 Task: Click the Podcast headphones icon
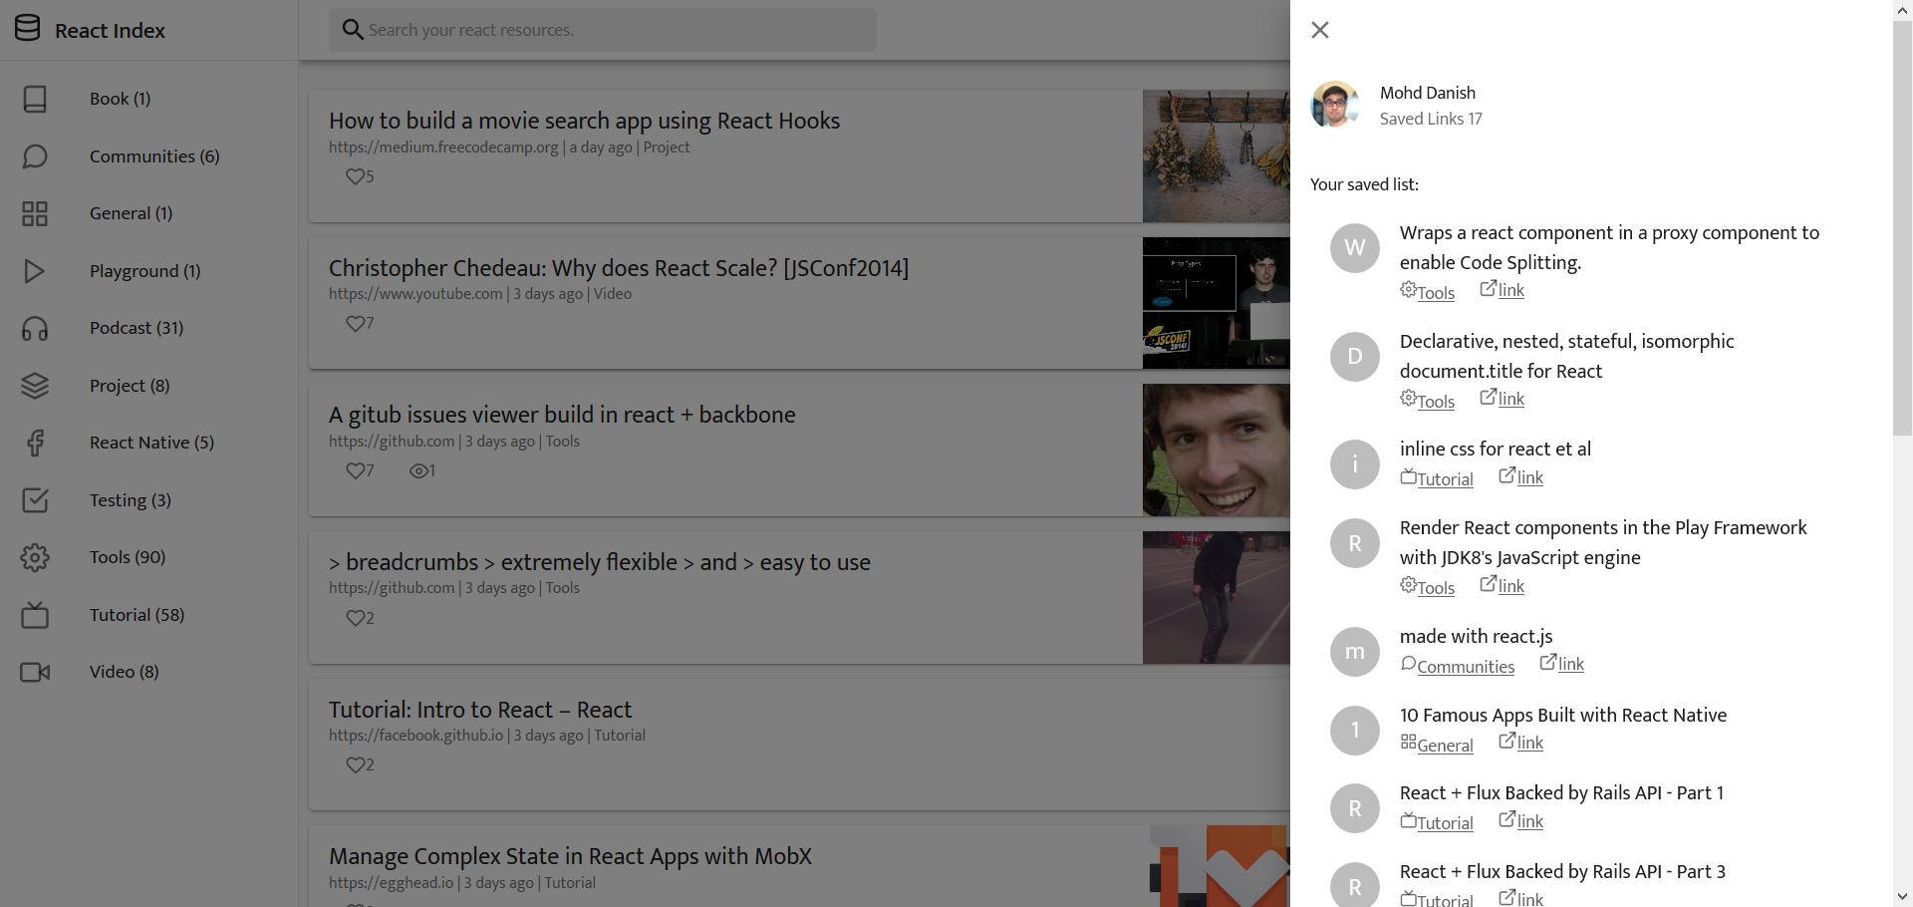(x=35, y=328)
